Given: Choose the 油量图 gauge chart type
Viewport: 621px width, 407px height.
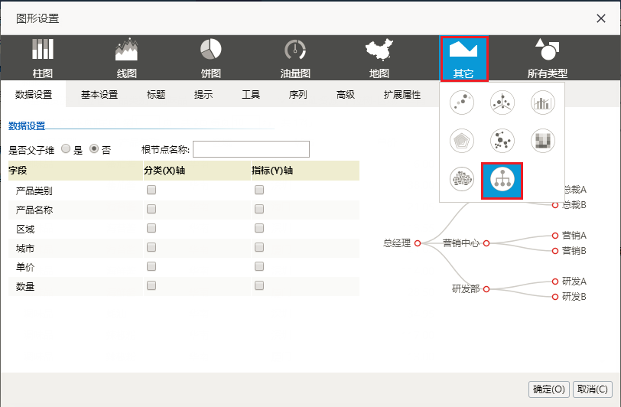Looking at the screenshot, I should coord(295,58).
